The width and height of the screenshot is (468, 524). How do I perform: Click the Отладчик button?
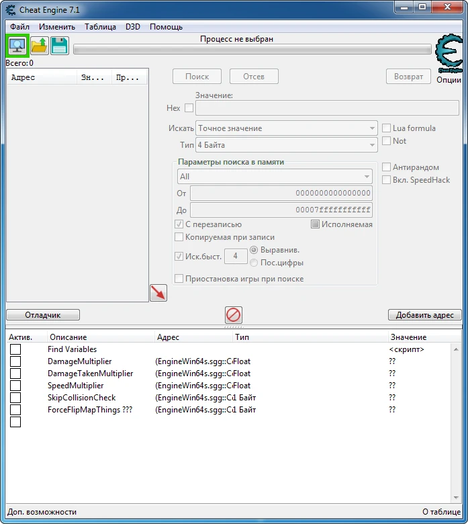(43, 315)
